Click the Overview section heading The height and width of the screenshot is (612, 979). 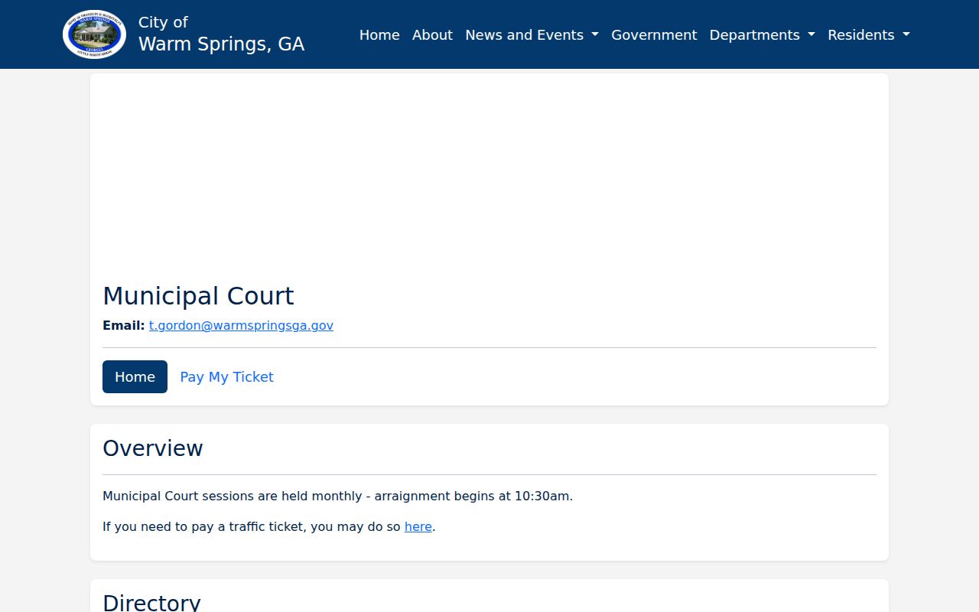click(153, 448)
